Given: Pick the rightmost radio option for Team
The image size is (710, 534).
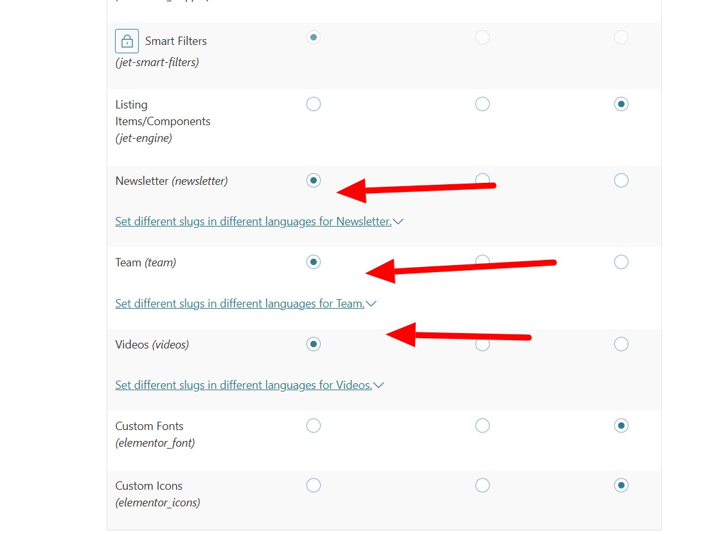Looking at the screenshot, I should (x=621, y=262).
